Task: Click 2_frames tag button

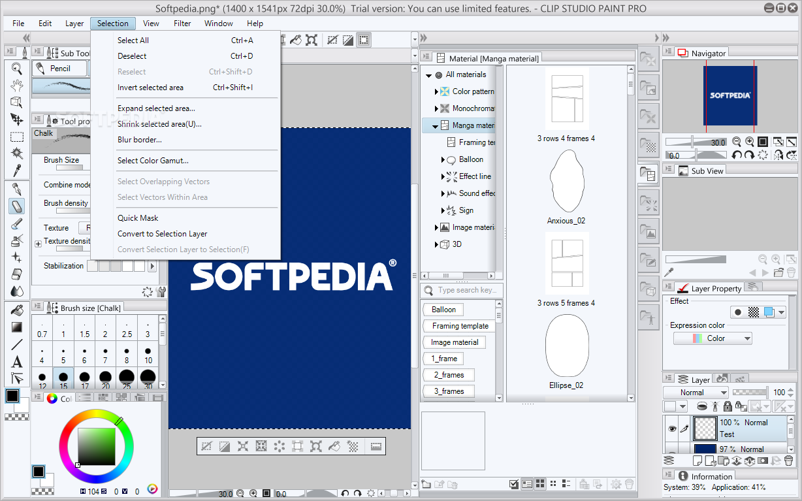Action: [449, 375]
